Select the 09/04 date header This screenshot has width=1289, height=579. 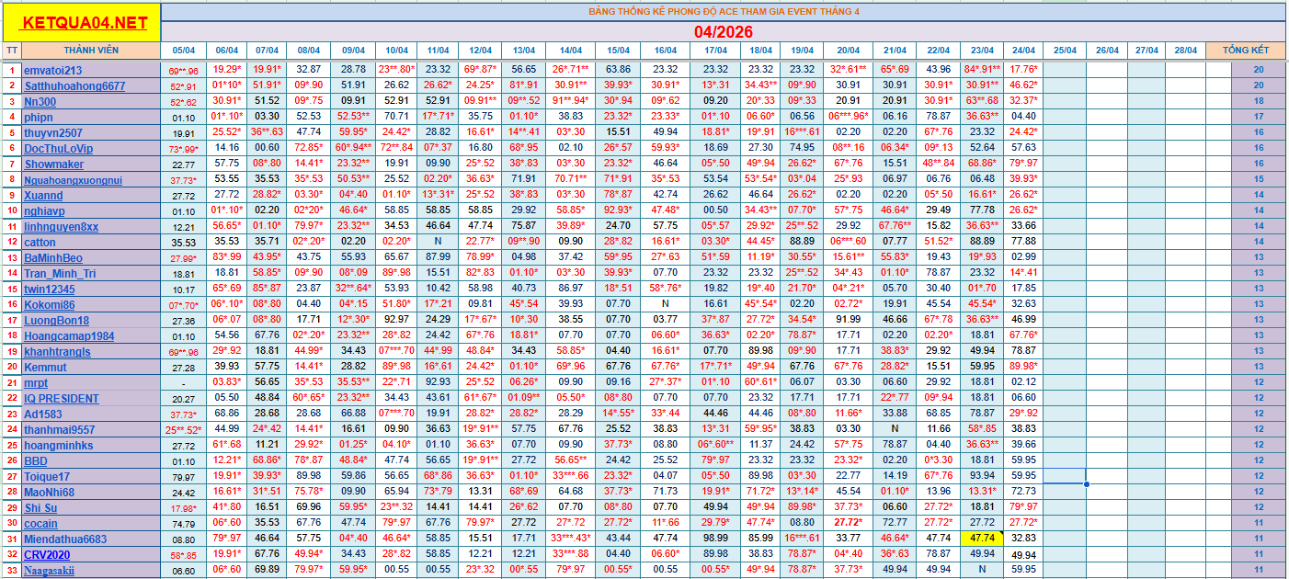click(x=353, y=51)
